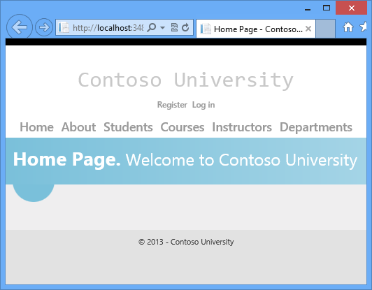Close the Home Page - Contoso tab
Screen dimensions: 372x290
308,29
